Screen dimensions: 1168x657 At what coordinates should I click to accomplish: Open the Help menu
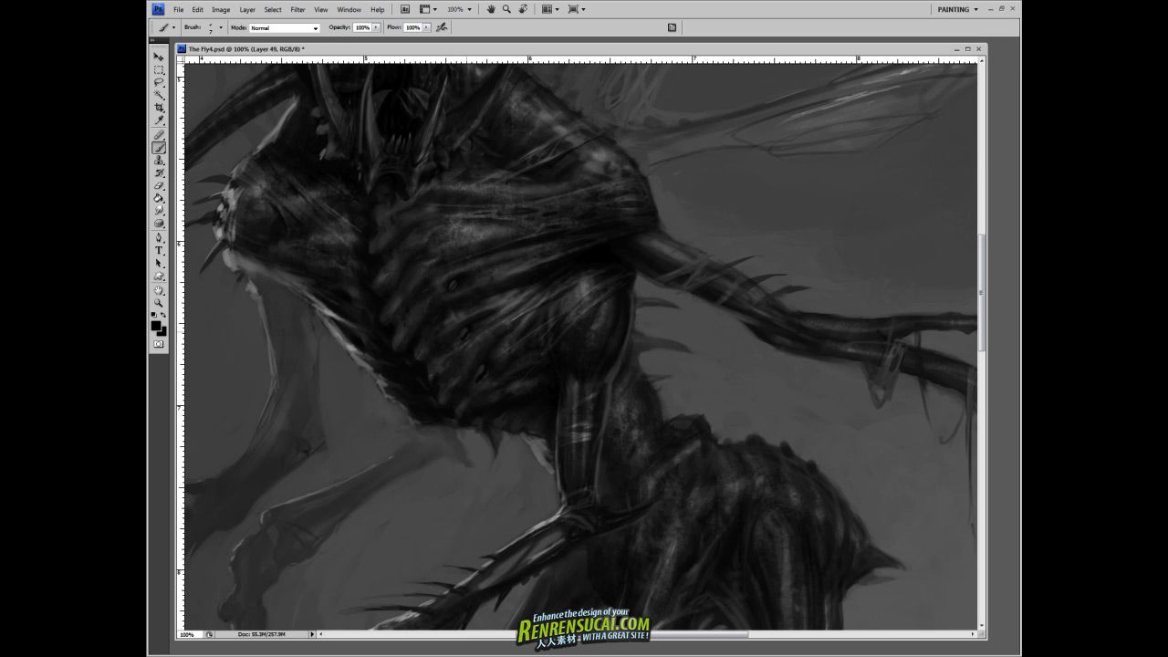click(377, 9)
